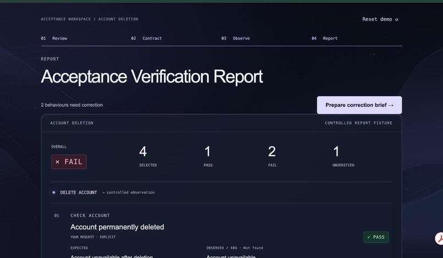Go to the 03 Observe step
Screen dimensions: 443x258
(x=236, y=38)
